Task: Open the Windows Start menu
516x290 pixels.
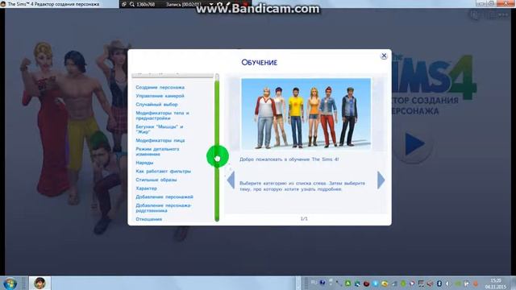Action: point(10,284)
